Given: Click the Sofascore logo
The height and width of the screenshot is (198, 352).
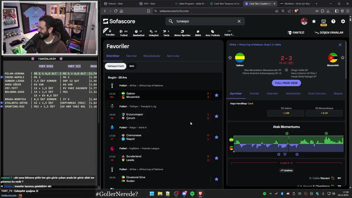Looking at the screenshot, I should click(x=119, y=21).
